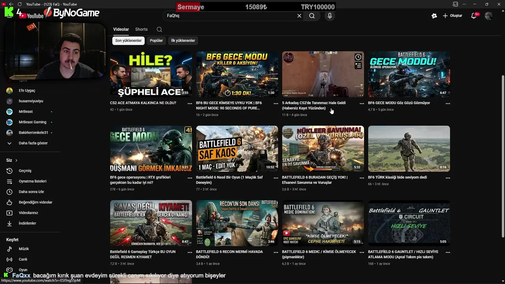This screenshot has width=505, height=284.
Task: Play BF6 GECE MODU 1:30 DK thumbnail
Action: click(237, 74)
